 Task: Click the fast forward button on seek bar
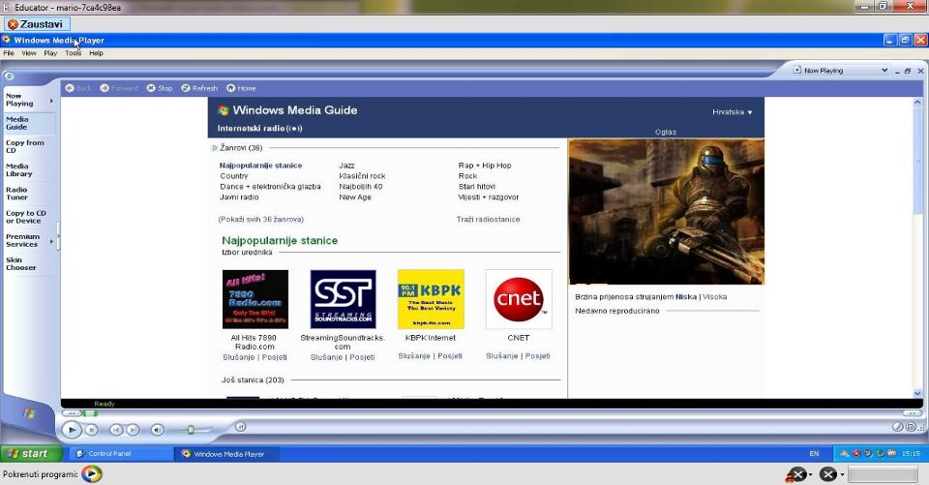(912, 413)
